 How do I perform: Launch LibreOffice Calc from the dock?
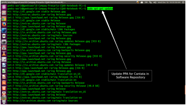(x=4, y=71)
